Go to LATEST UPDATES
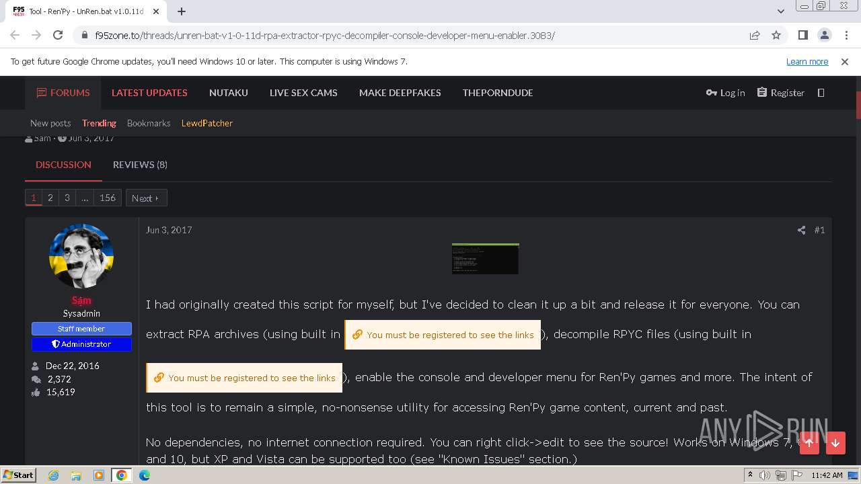This screenshot has width=861, height=484. [x=149, y=93]
